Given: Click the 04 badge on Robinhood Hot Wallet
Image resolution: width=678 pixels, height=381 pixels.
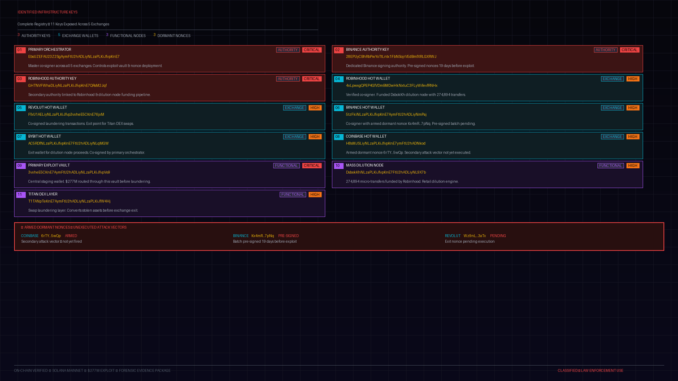Looking at the screenshot, I should pyautogui.click(x=338, y=78).
